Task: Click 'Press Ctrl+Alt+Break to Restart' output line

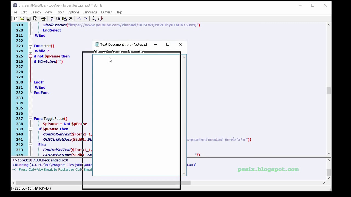Action: pos(52,169)
